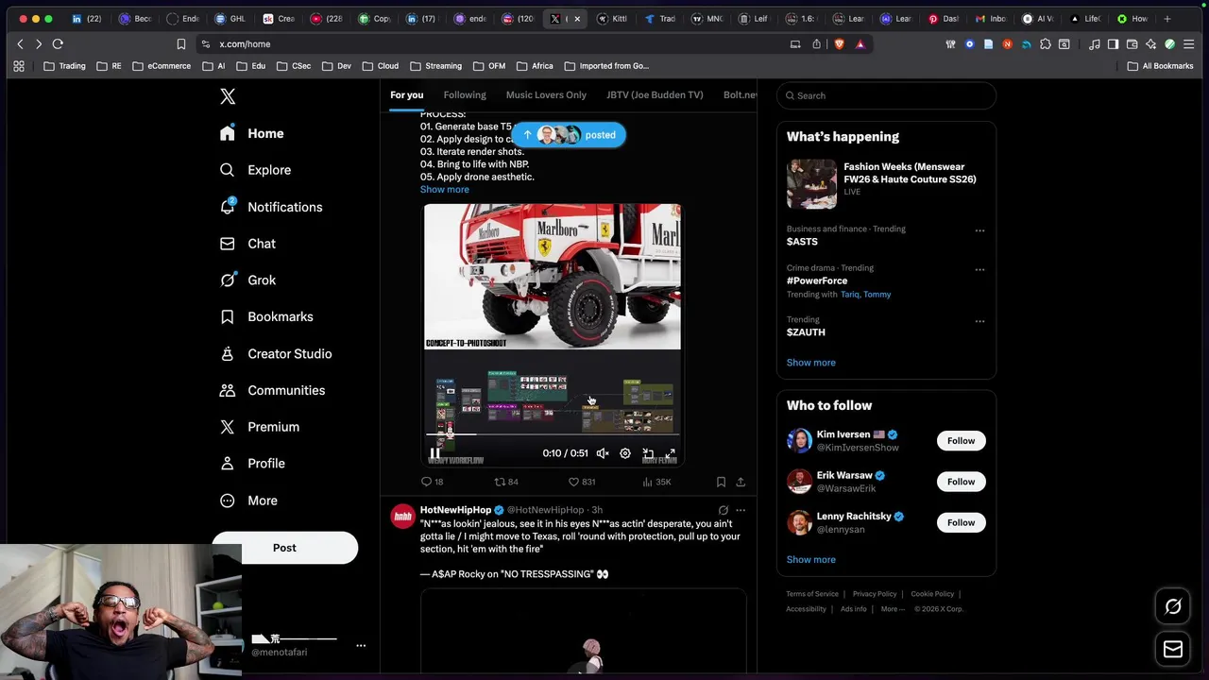Bookmark this page from address bar

[181, 44]
